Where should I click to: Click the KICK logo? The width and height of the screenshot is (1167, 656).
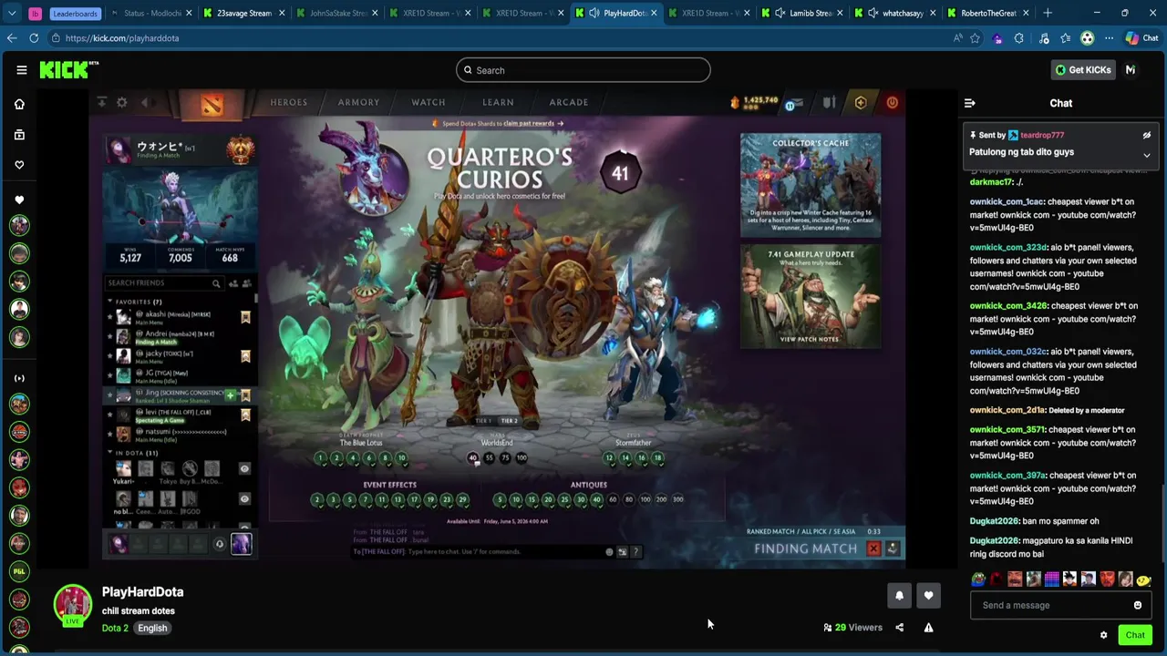pos(69,70)
